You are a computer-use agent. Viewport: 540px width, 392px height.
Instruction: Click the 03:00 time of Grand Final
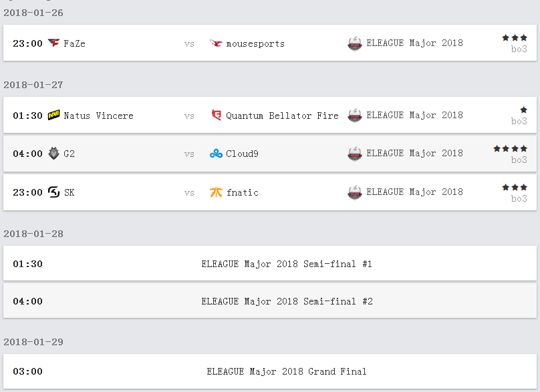pos(27,371)
